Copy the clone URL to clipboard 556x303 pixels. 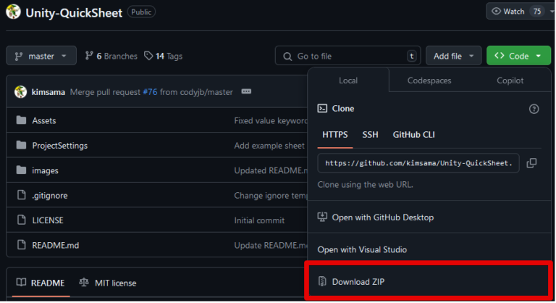tap(531, 163)
